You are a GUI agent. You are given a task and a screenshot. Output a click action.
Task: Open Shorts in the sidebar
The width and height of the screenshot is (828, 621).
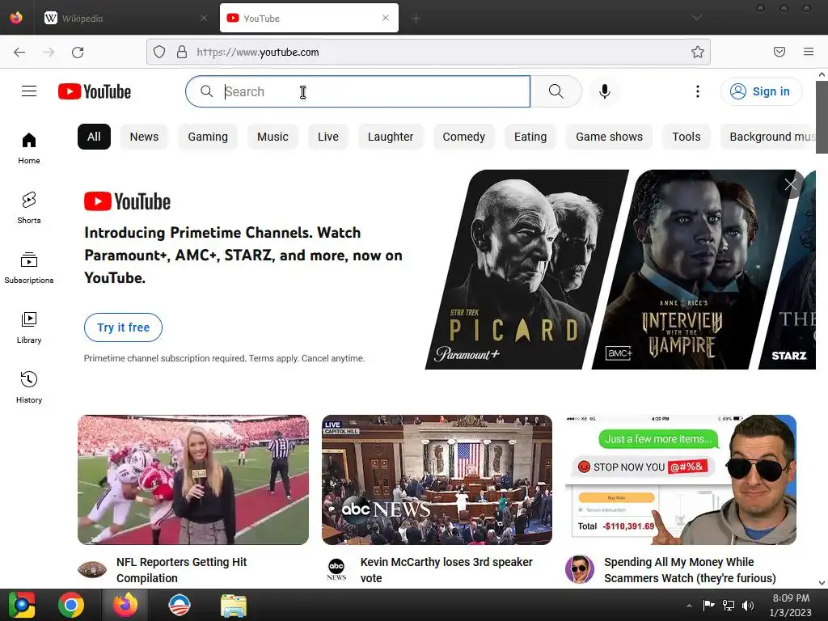(x=29, y=208)
